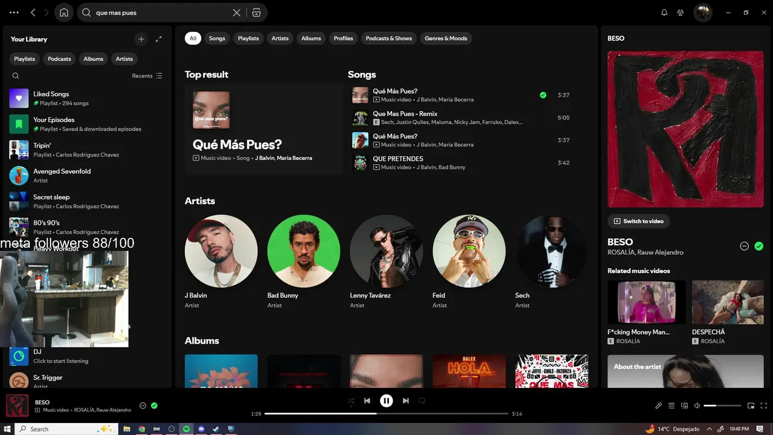Open the lyrics microphone icon
This screenshot has width=773, height=435.
[x=659, y=405]
